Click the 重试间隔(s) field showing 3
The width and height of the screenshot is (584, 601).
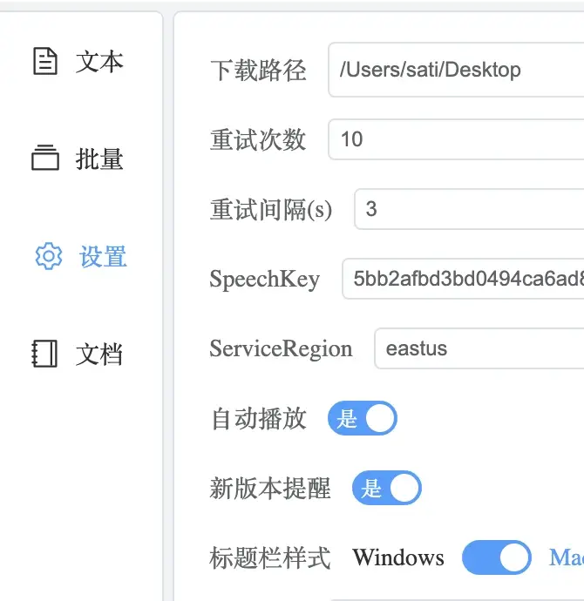click(469, 209)
